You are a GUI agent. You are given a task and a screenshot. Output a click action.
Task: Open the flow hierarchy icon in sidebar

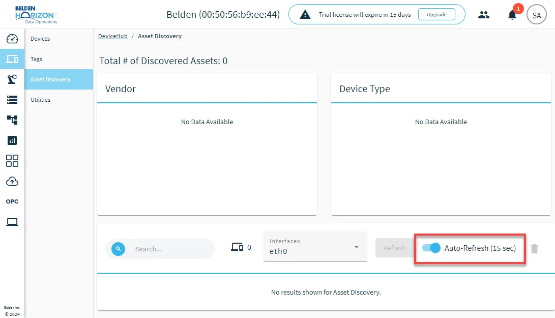tap(12, 120)
